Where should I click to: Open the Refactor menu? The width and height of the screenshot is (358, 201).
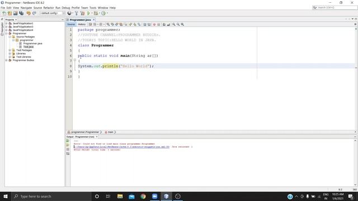(49, 8)
